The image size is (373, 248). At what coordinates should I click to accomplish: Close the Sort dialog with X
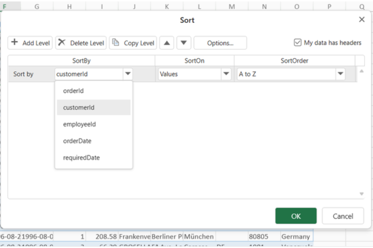click(x=362, y=19)
